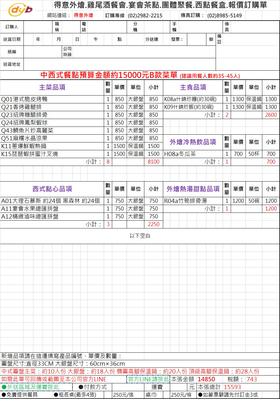
Task: Select the A01大理石慕斯 item cell
Action: (x=52, y=201)
